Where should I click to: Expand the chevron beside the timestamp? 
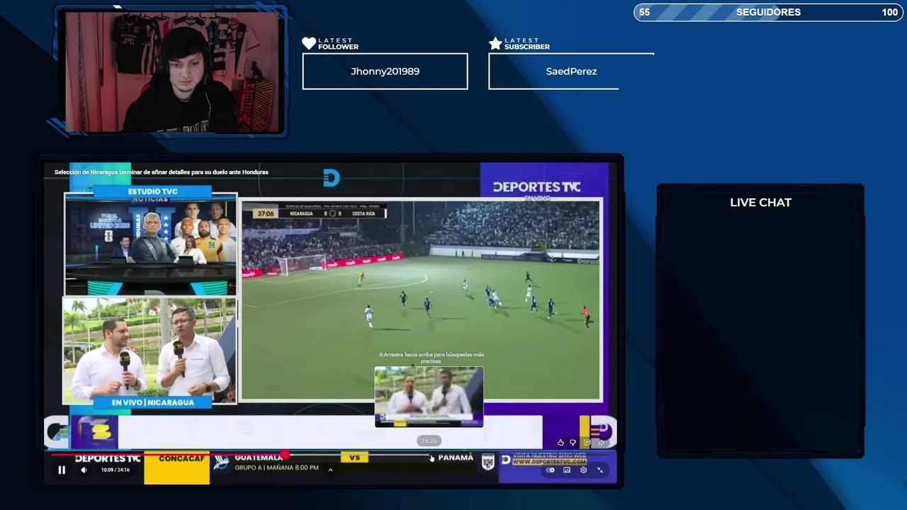pyautogui.click(x=330, y=470)
